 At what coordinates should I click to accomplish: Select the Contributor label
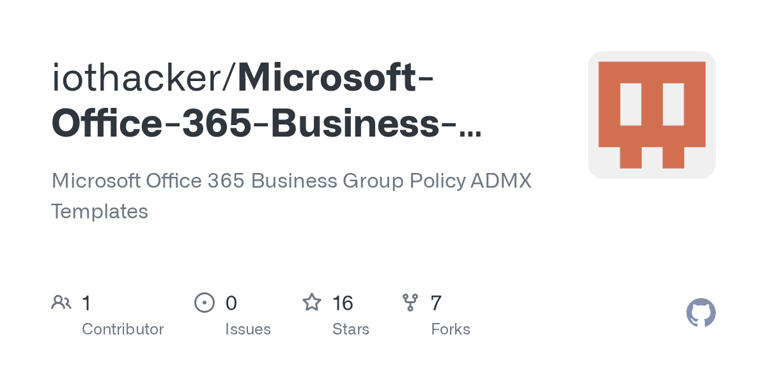123,329
